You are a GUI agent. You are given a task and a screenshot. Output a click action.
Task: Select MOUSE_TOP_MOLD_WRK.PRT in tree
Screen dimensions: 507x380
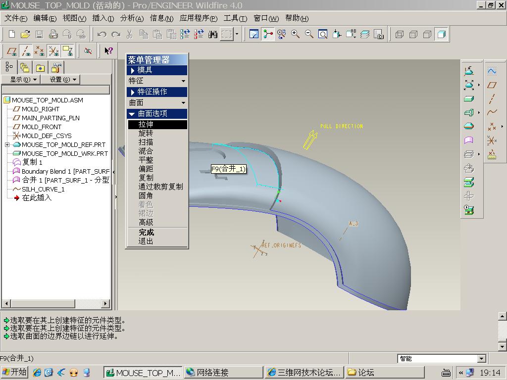click(x=65, y=153)
